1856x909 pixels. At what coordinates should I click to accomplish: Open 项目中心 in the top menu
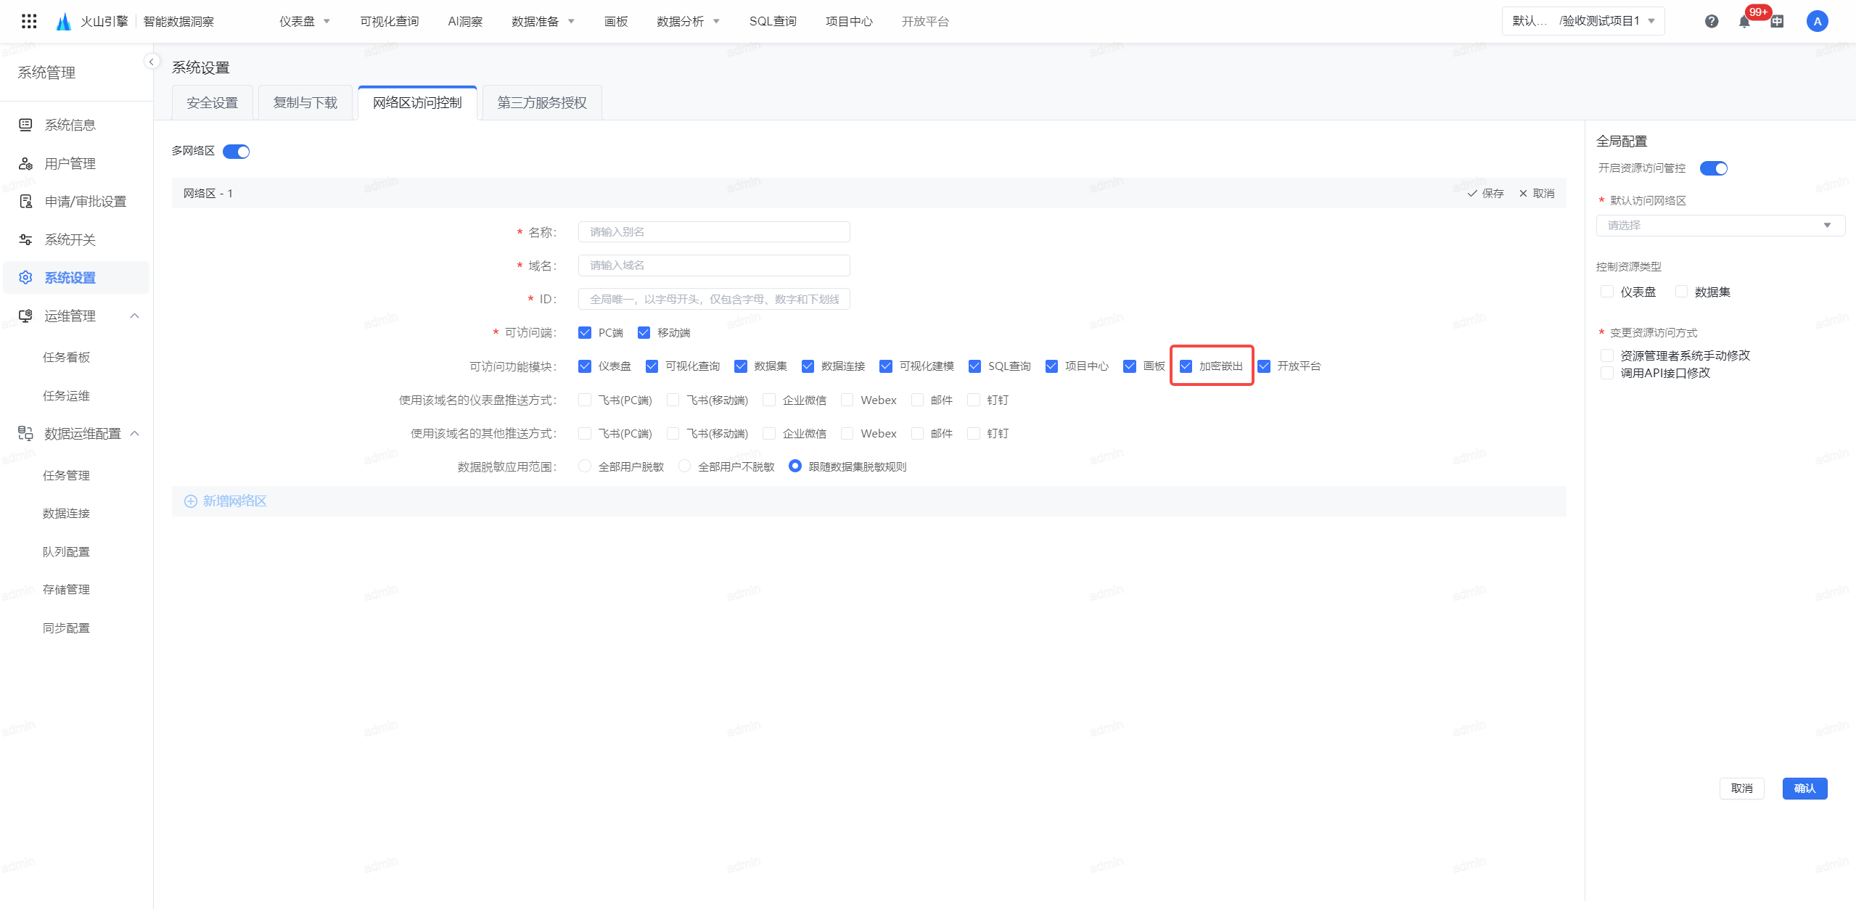pos(849,21)
